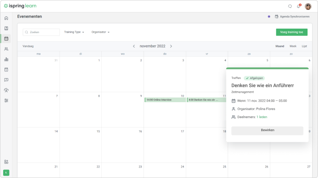The width and height of the screenshot is (318, 178).
Task: Click the Vandaag button
Action: tap(28, 46)
